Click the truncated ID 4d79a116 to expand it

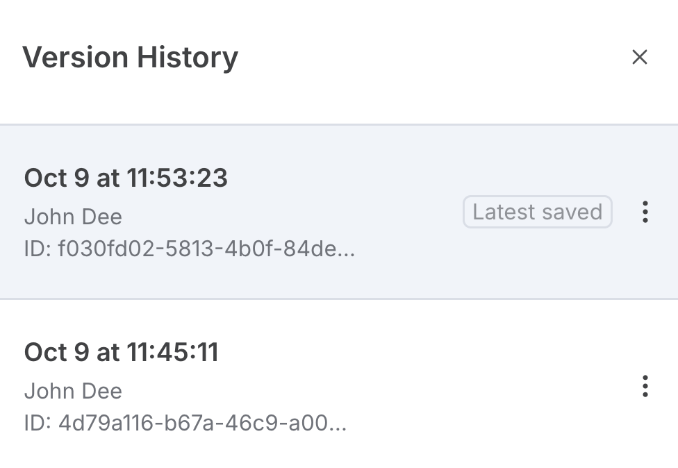pyautogui.click(x=185, y=423)
